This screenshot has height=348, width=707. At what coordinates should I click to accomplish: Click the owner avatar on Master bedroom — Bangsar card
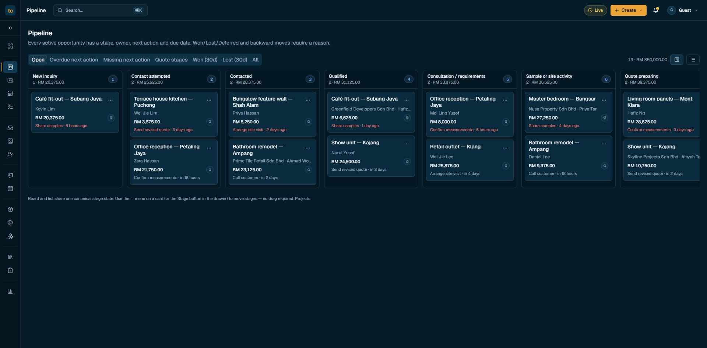[x=605, y=118]
